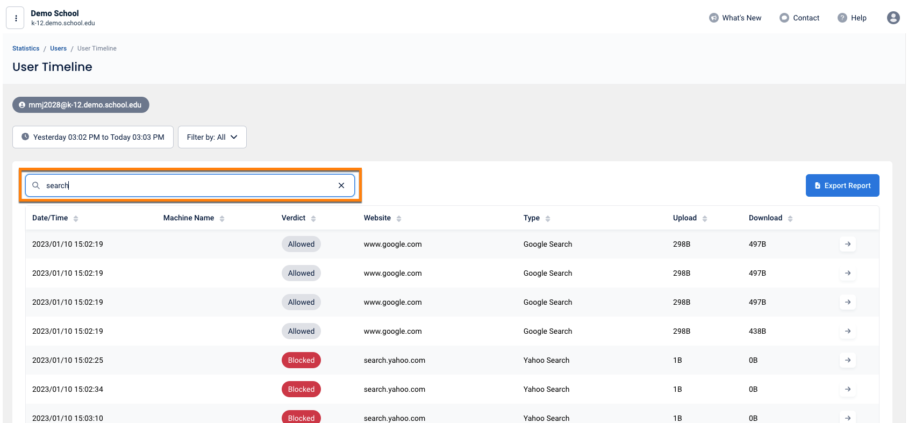The width and height of the screenshot is (908, 423).
Task: Click the Export Report button
Action: [x=842, y=185]
